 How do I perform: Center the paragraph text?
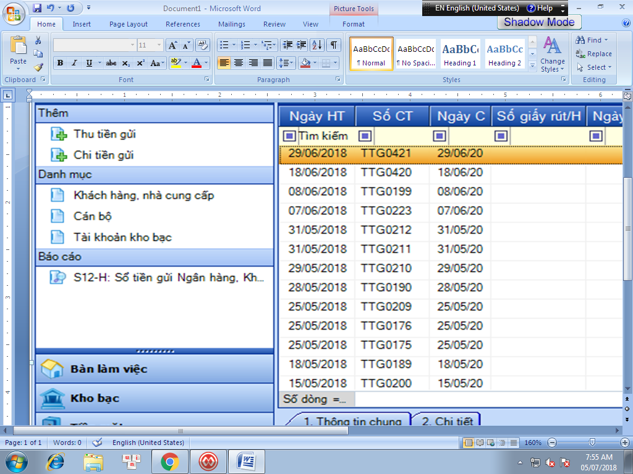point(239,63)
